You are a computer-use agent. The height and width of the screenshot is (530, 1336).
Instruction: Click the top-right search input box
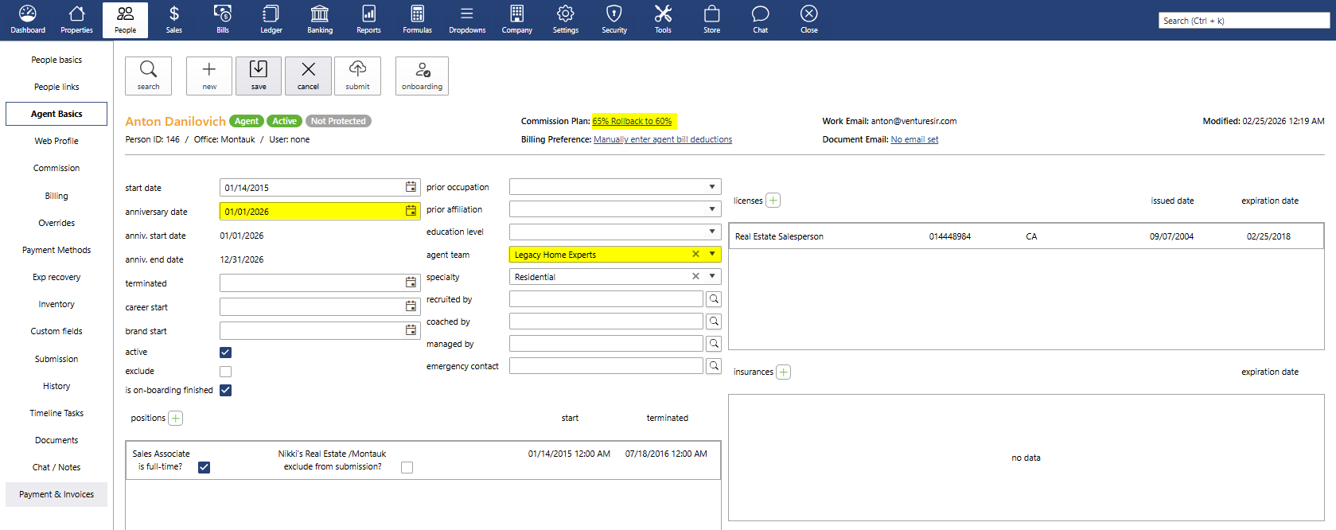[x=1243, y=21]
